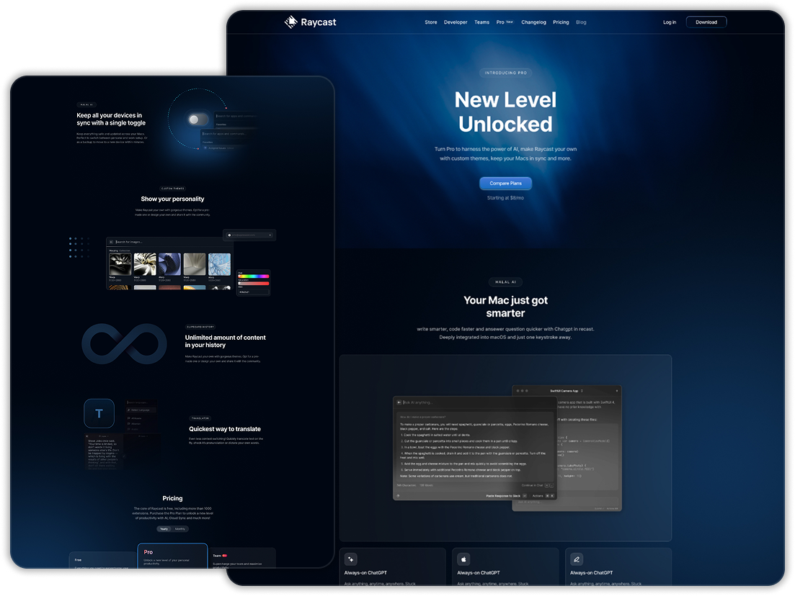Open the Developer nav item

tap(456, 22)
